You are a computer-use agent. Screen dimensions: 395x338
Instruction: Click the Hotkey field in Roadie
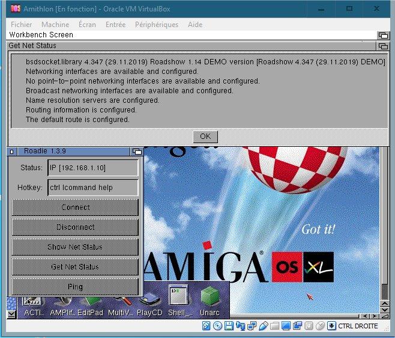pyautogui.click(x=93, y=187)
